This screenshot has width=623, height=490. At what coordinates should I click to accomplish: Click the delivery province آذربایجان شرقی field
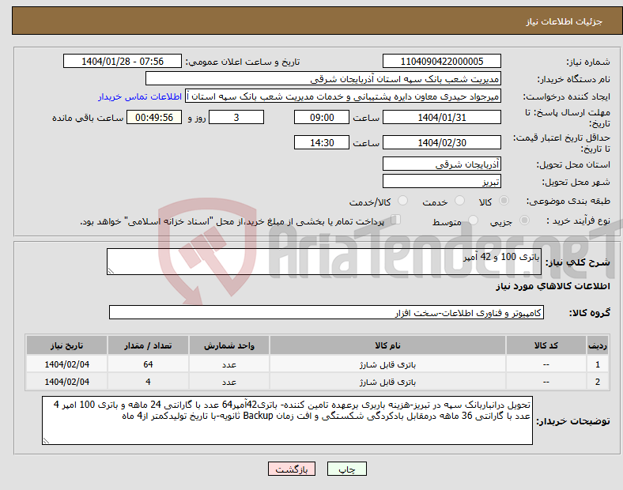pyautogui.click(x=441, y=164)
